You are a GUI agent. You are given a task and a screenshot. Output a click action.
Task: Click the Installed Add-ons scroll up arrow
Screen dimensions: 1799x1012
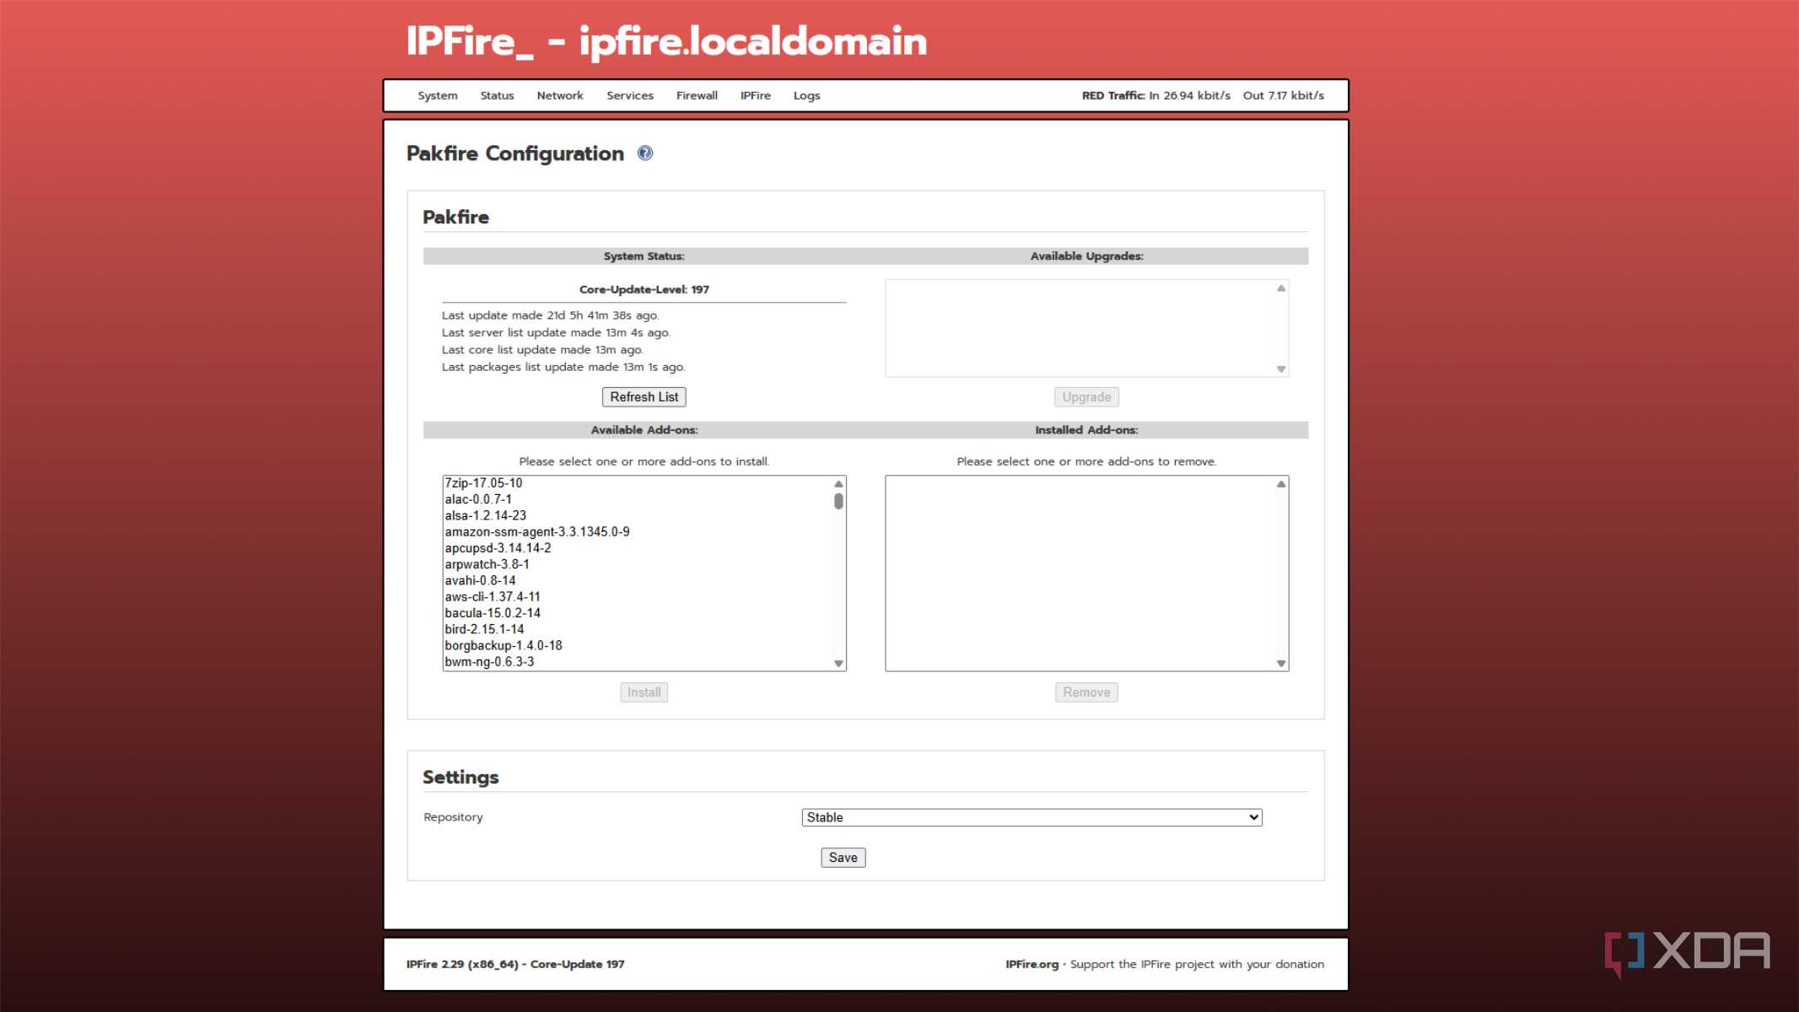tap(1281, 483)
